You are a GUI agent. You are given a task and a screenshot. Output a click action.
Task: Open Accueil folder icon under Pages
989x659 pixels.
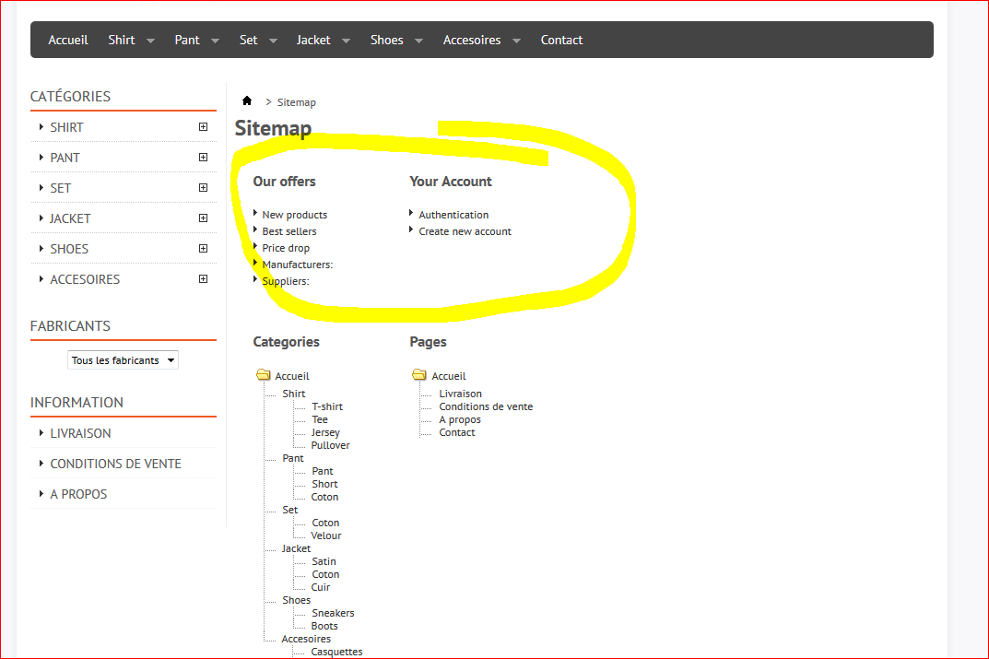[419, 375]
